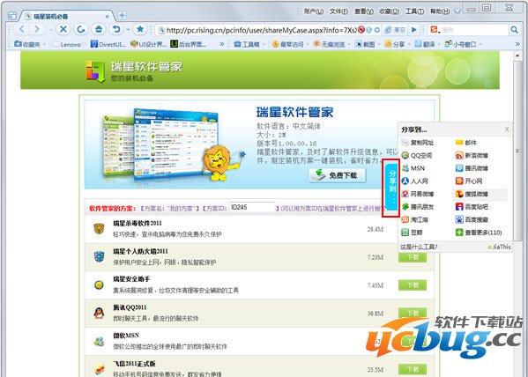Choose 复制网址 in the share panel
This screenshot has width=528, height=377.
tap(418, 143)
